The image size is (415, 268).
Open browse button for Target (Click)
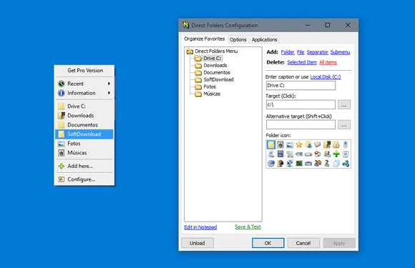343,104
